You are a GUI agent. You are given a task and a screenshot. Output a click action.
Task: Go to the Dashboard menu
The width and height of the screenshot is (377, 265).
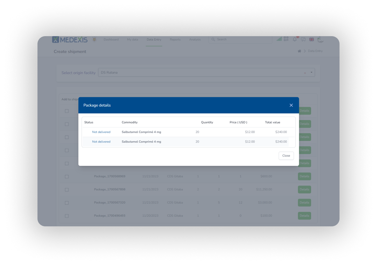(x=111, y=40)
